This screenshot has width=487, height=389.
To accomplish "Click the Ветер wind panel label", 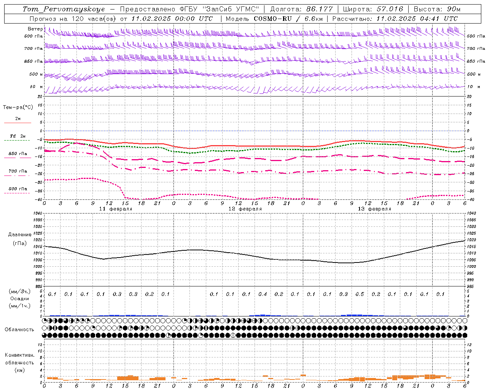I will (x=35, y=29).
